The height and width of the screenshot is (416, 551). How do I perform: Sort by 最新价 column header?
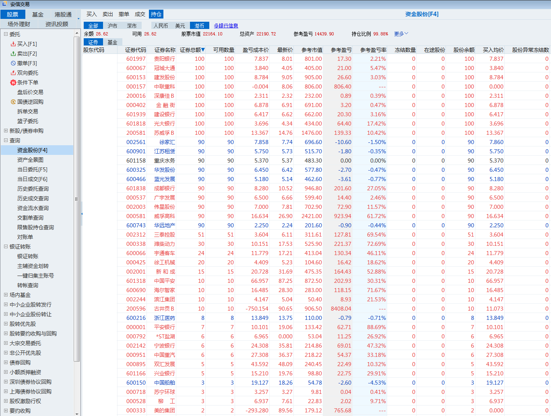285,50
